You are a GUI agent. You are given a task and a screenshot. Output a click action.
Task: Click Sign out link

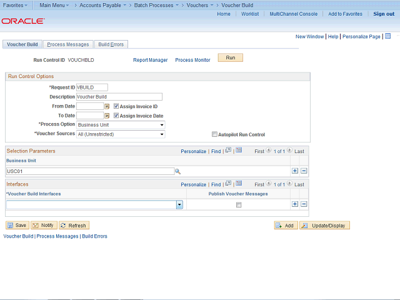pos(384,14)
